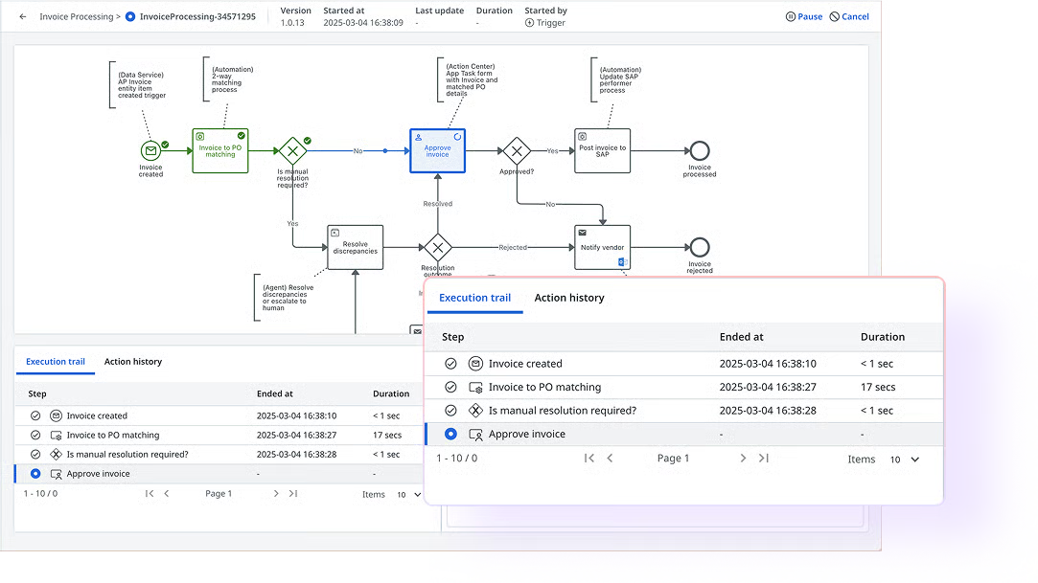Go to last page in popup pagination

(763, 458)
